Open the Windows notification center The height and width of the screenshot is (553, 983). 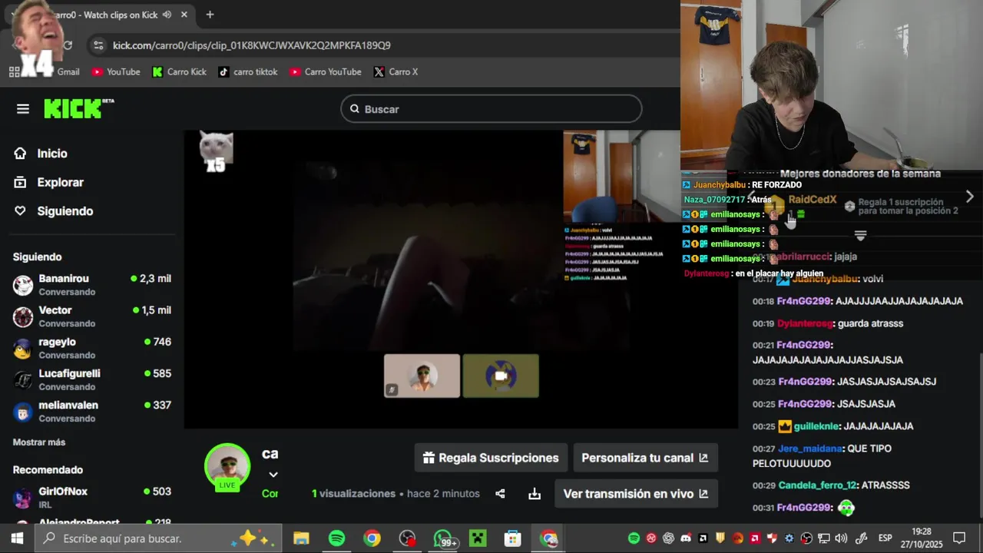click(x=959, y=538)
